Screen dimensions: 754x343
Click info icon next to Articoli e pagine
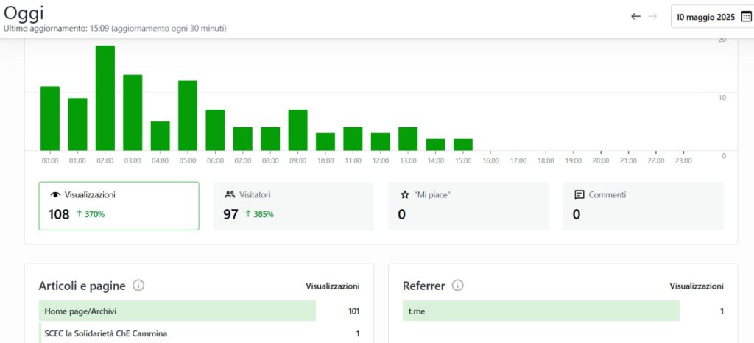click(x=138, y=286)
